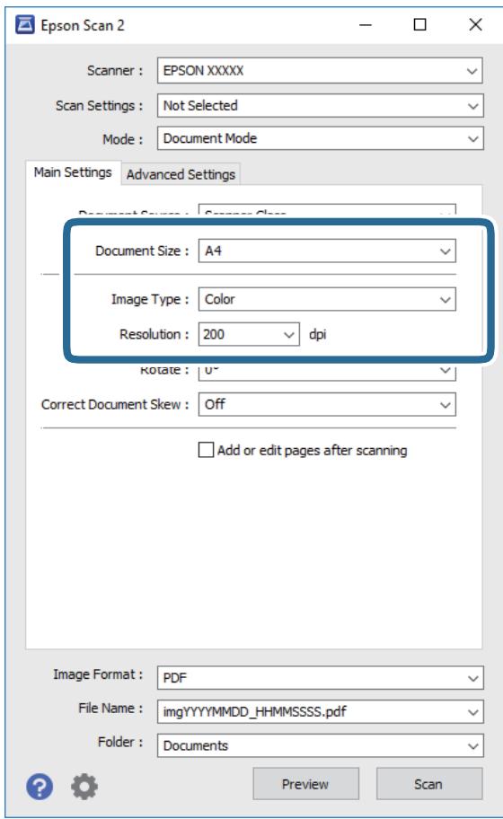
Task: Open the Mode dropdown showing Document Mode
Action: point(320,138)
